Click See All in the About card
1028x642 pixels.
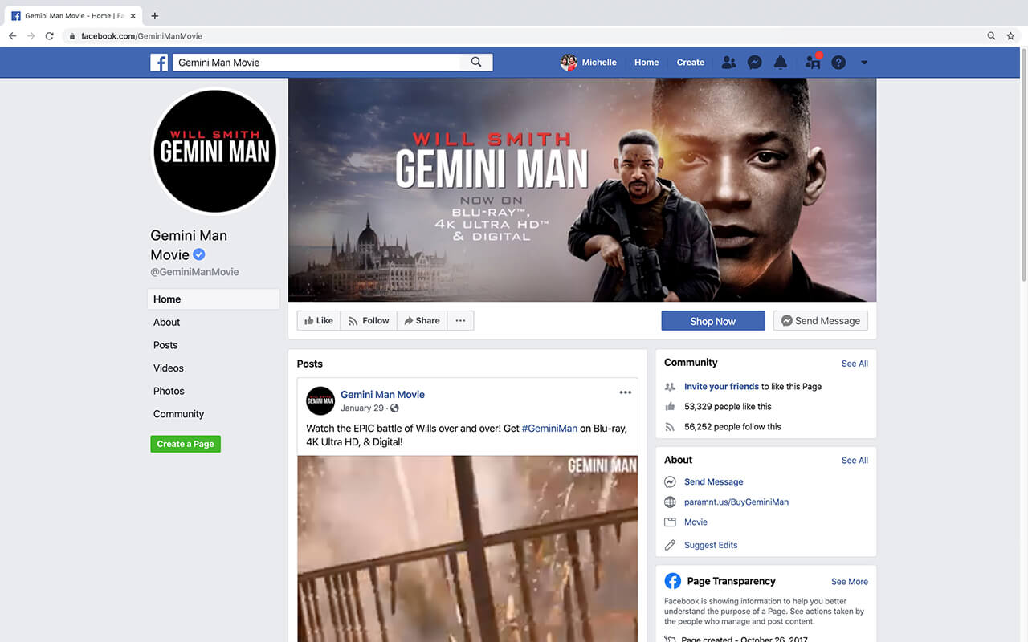coord(855,461)
